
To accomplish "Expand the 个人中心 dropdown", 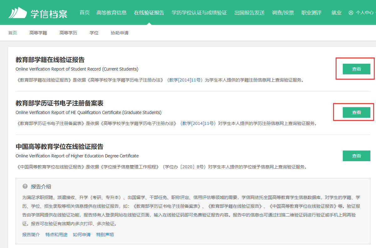I will click(365, 13).
